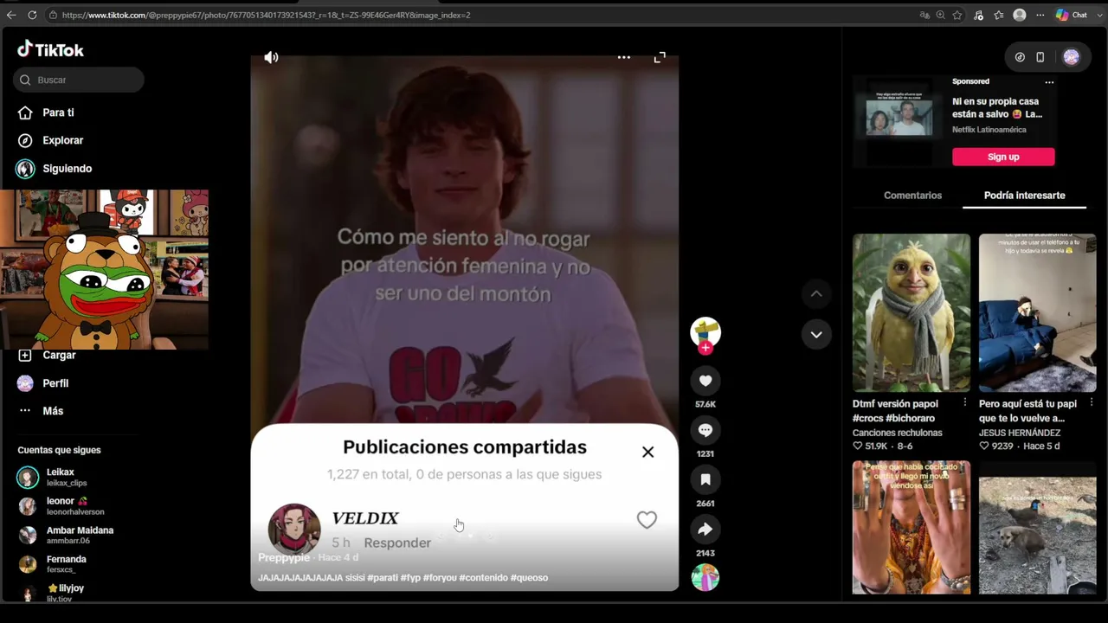Image resolution: width=1108 pixels, height=623 pixels.
Task: Open followed account lilyjoy
Action: point(52,593)
